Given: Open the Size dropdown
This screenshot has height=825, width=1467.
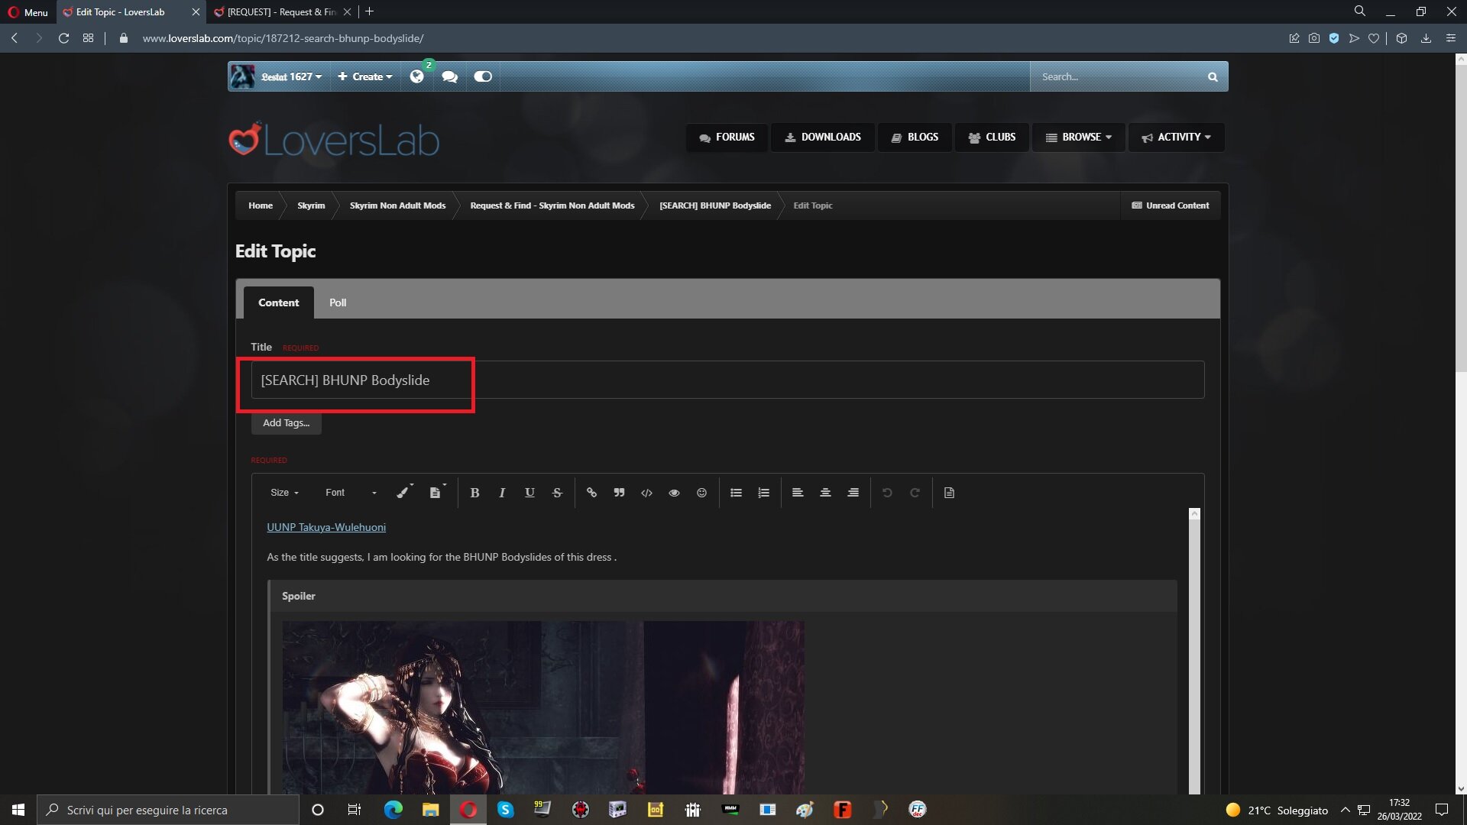Looking at the screenshot, I should (284, 493).
